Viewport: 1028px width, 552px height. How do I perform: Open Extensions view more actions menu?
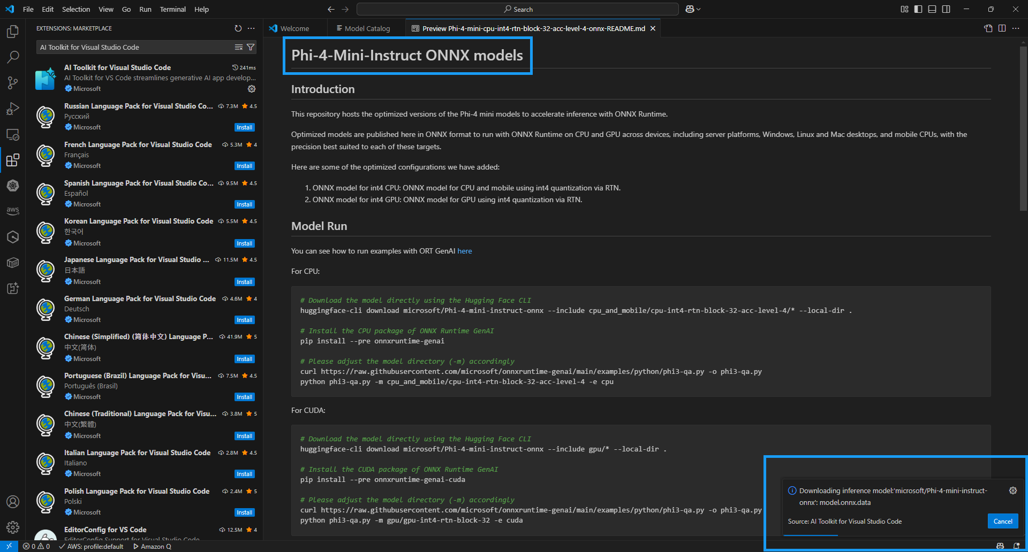(251, 28)
